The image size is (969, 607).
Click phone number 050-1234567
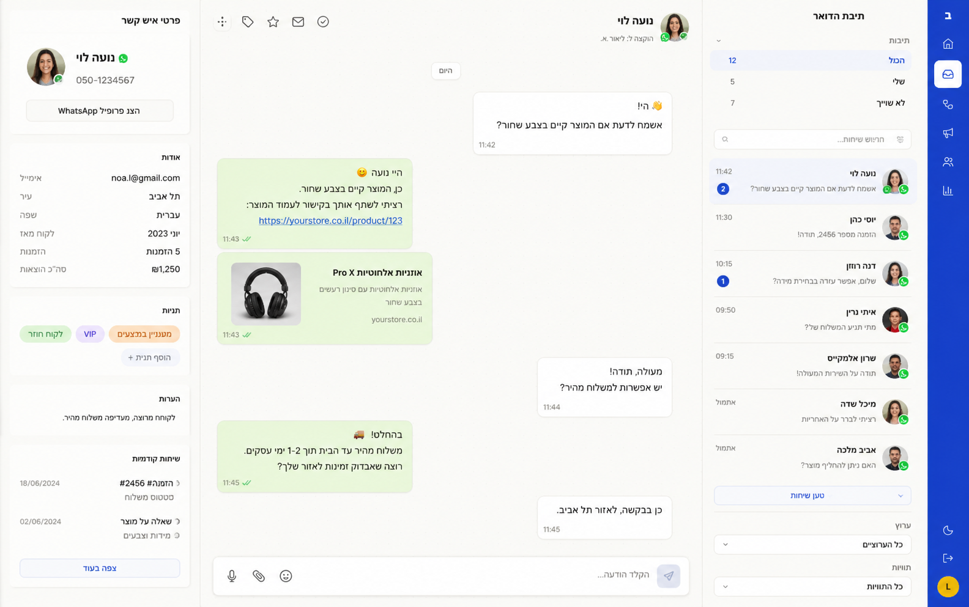pos(105,80)
